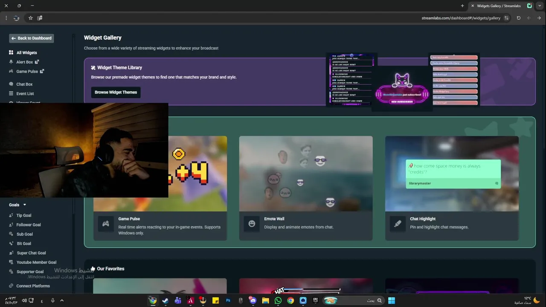The width and height of the screenshot is (546, 307).
Task: Click the Event List icon in sidebar
Action: pyautogui.click(x=11, y=94)
